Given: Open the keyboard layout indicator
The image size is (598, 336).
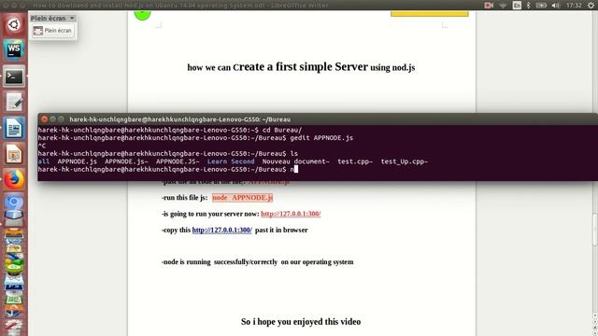Looking at the screenshot, I should (517, 6).
